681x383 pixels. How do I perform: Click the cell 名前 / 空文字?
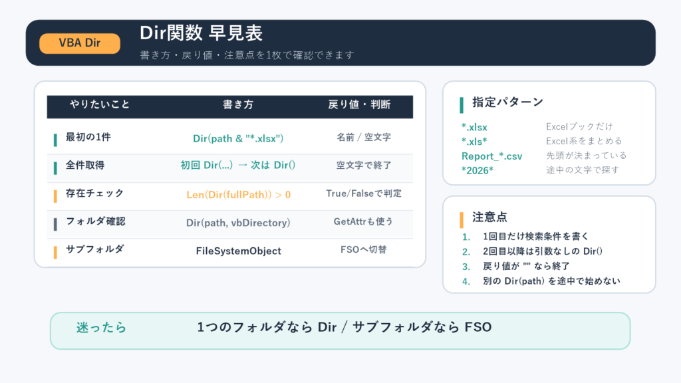(x=364, y=137)
